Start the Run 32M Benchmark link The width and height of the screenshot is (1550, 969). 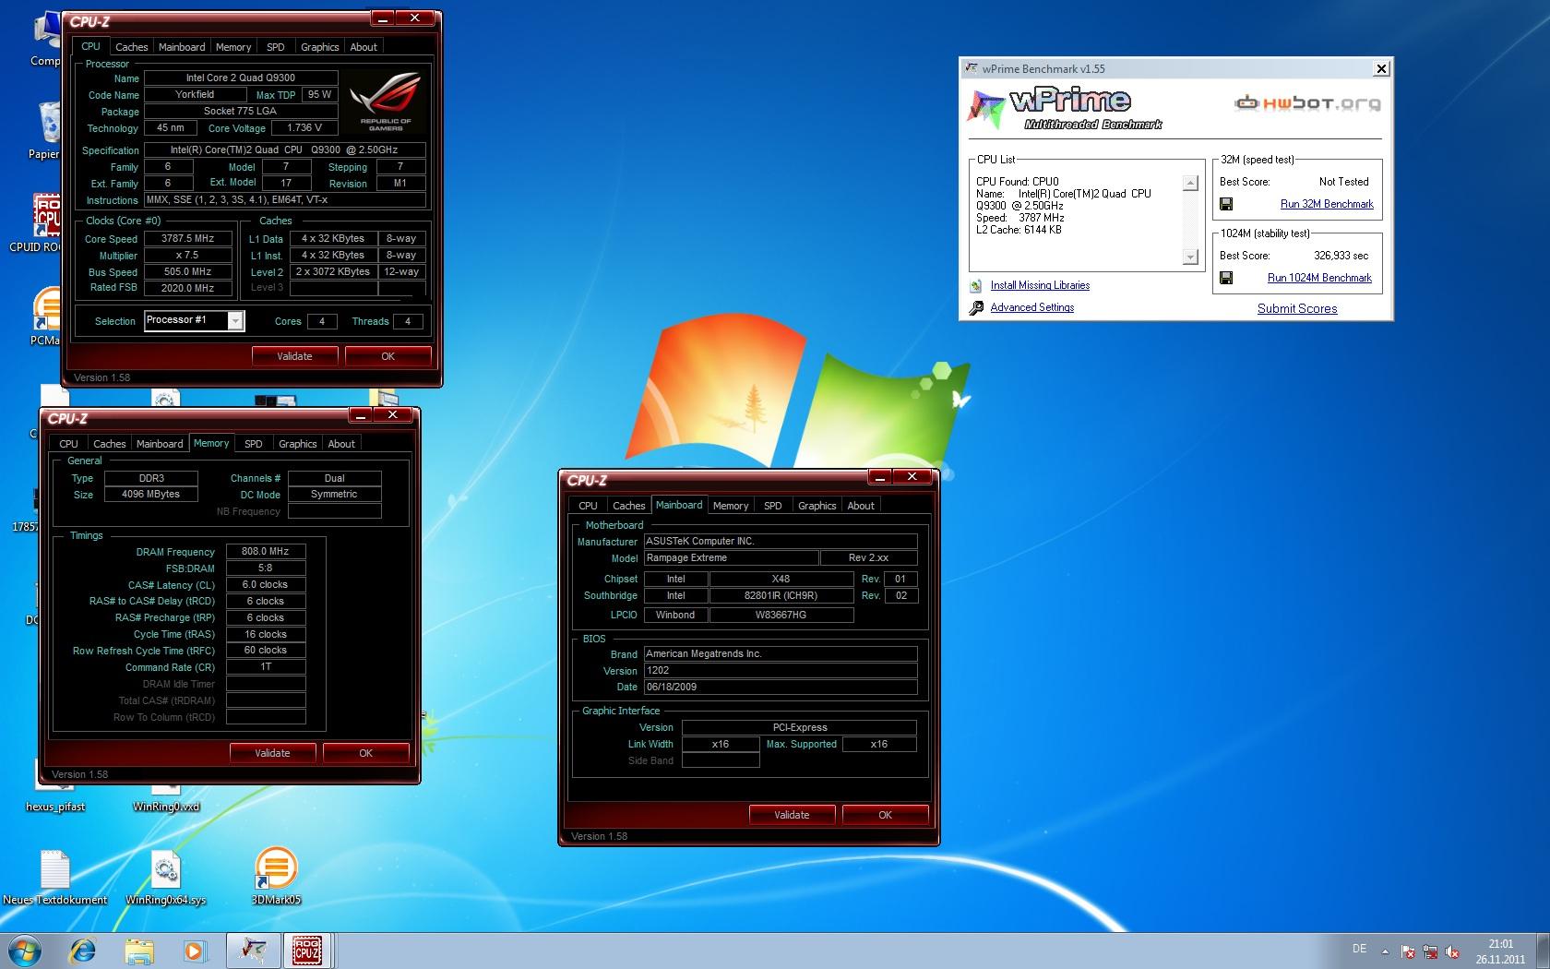pyautogui.click(x=1327, y=204)
